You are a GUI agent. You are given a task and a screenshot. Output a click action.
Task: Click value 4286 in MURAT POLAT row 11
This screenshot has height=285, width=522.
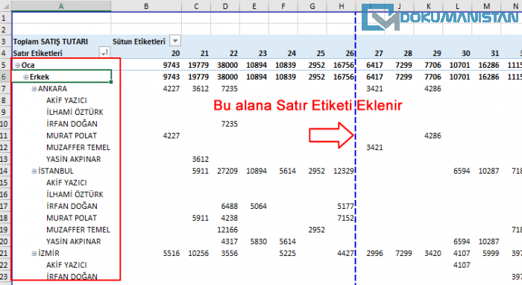click(433, 136)
